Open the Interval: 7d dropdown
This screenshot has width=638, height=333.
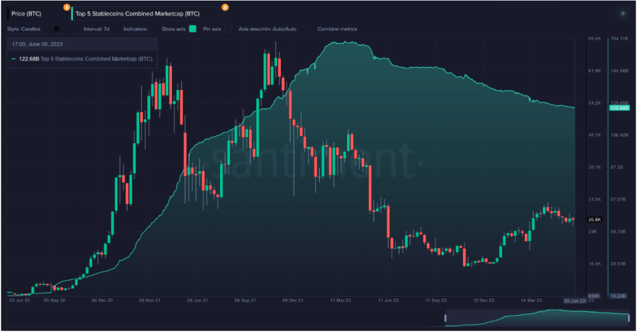click(97, 29)
